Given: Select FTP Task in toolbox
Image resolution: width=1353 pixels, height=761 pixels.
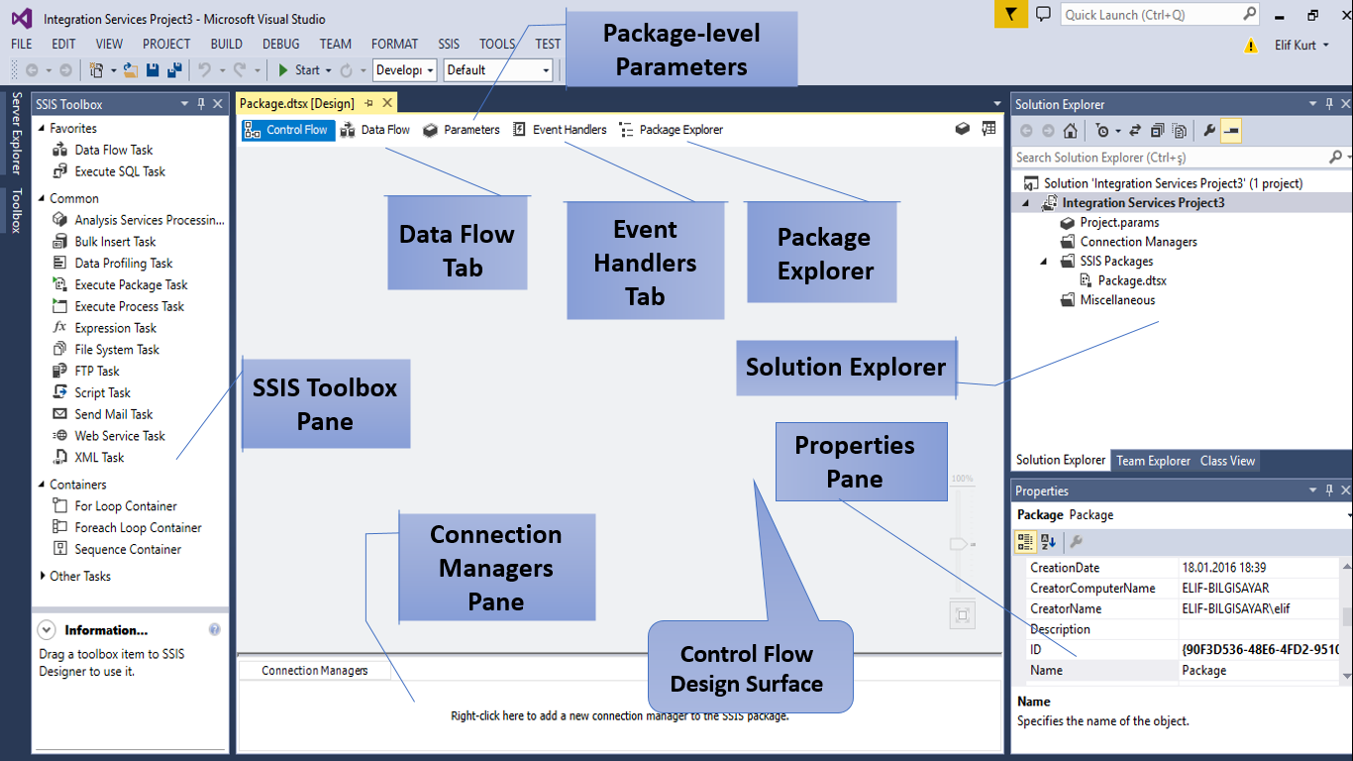Looking at the screenshot, I should [97, 371].
